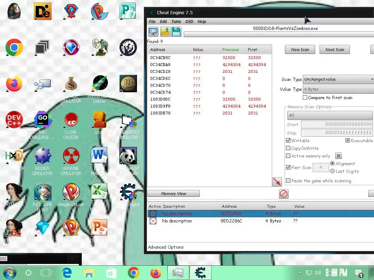Open the I LOVE CHUZZIN desktop icon
Image resolution: width=374 pixels, height=280 pixels.
[x=71, y=120]
